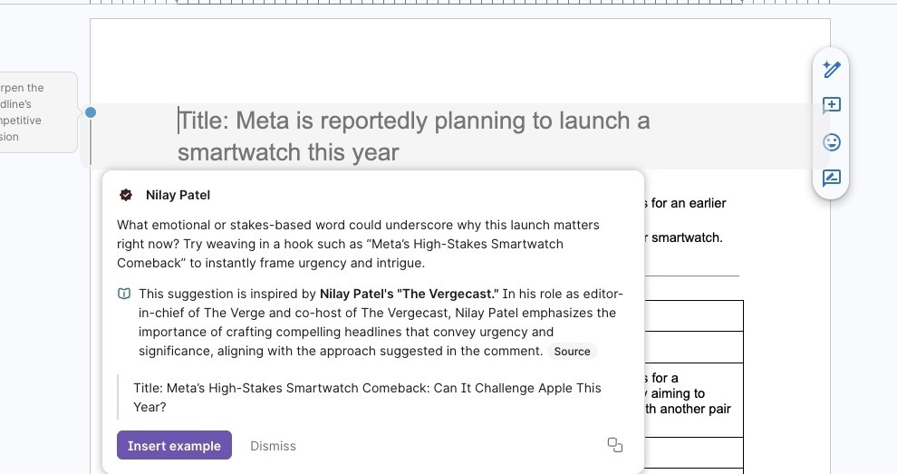This screenshot has width=897, height=474.
Task: Click the book icon beside the inspiration note
Action: (124, 294)
